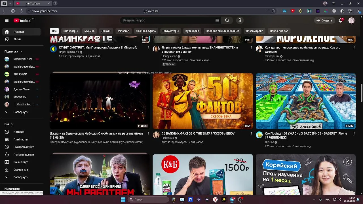Open Нарезки Стинта channel avatar
This screenshot has width=363, height=204.
53,49
